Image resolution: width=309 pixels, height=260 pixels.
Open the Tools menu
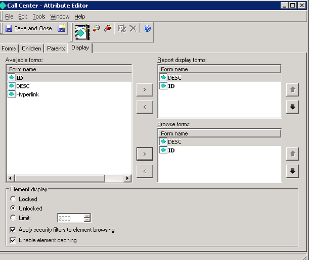[39, 17]
